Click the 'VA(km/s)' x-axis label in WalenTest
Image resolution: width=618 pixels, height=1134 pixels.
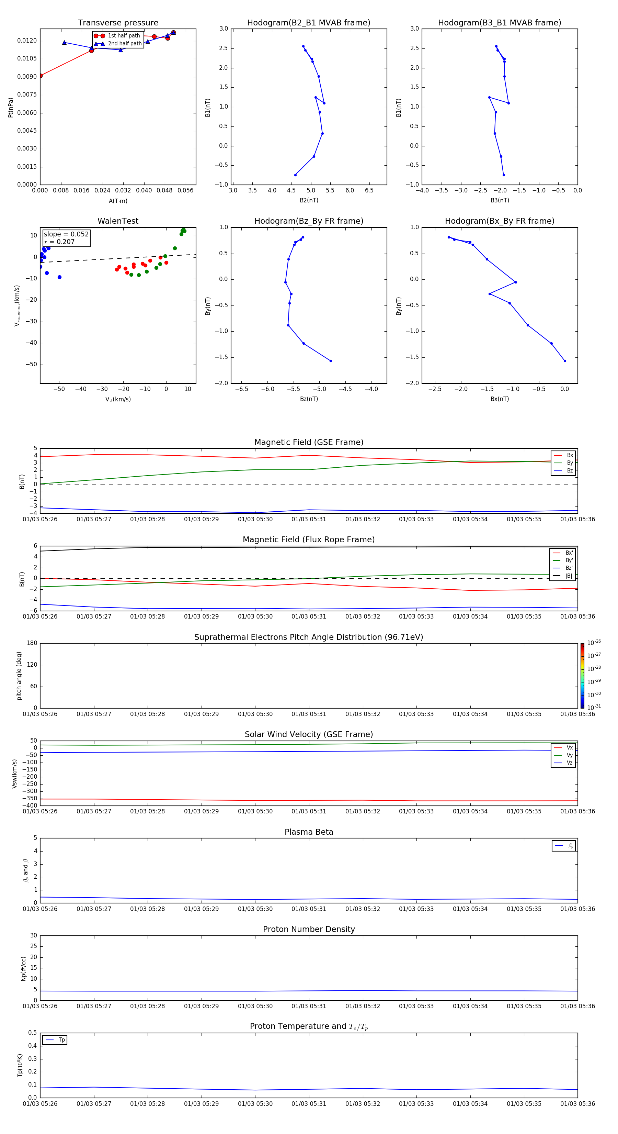pyautogui.click(x=118, y=399)
